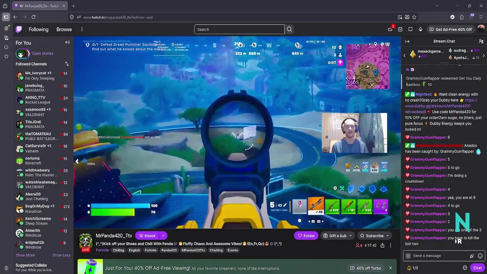Image resolution: width=487 pixels, height=274 pixels.
Task: Open chat settings gear
Action: tap(465, 268)
